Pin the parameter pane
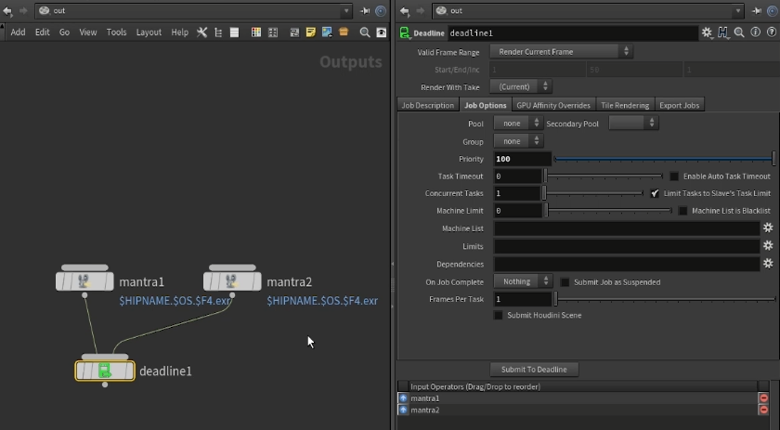This screenshot has width=780, height=430. [x=756, y=10]
